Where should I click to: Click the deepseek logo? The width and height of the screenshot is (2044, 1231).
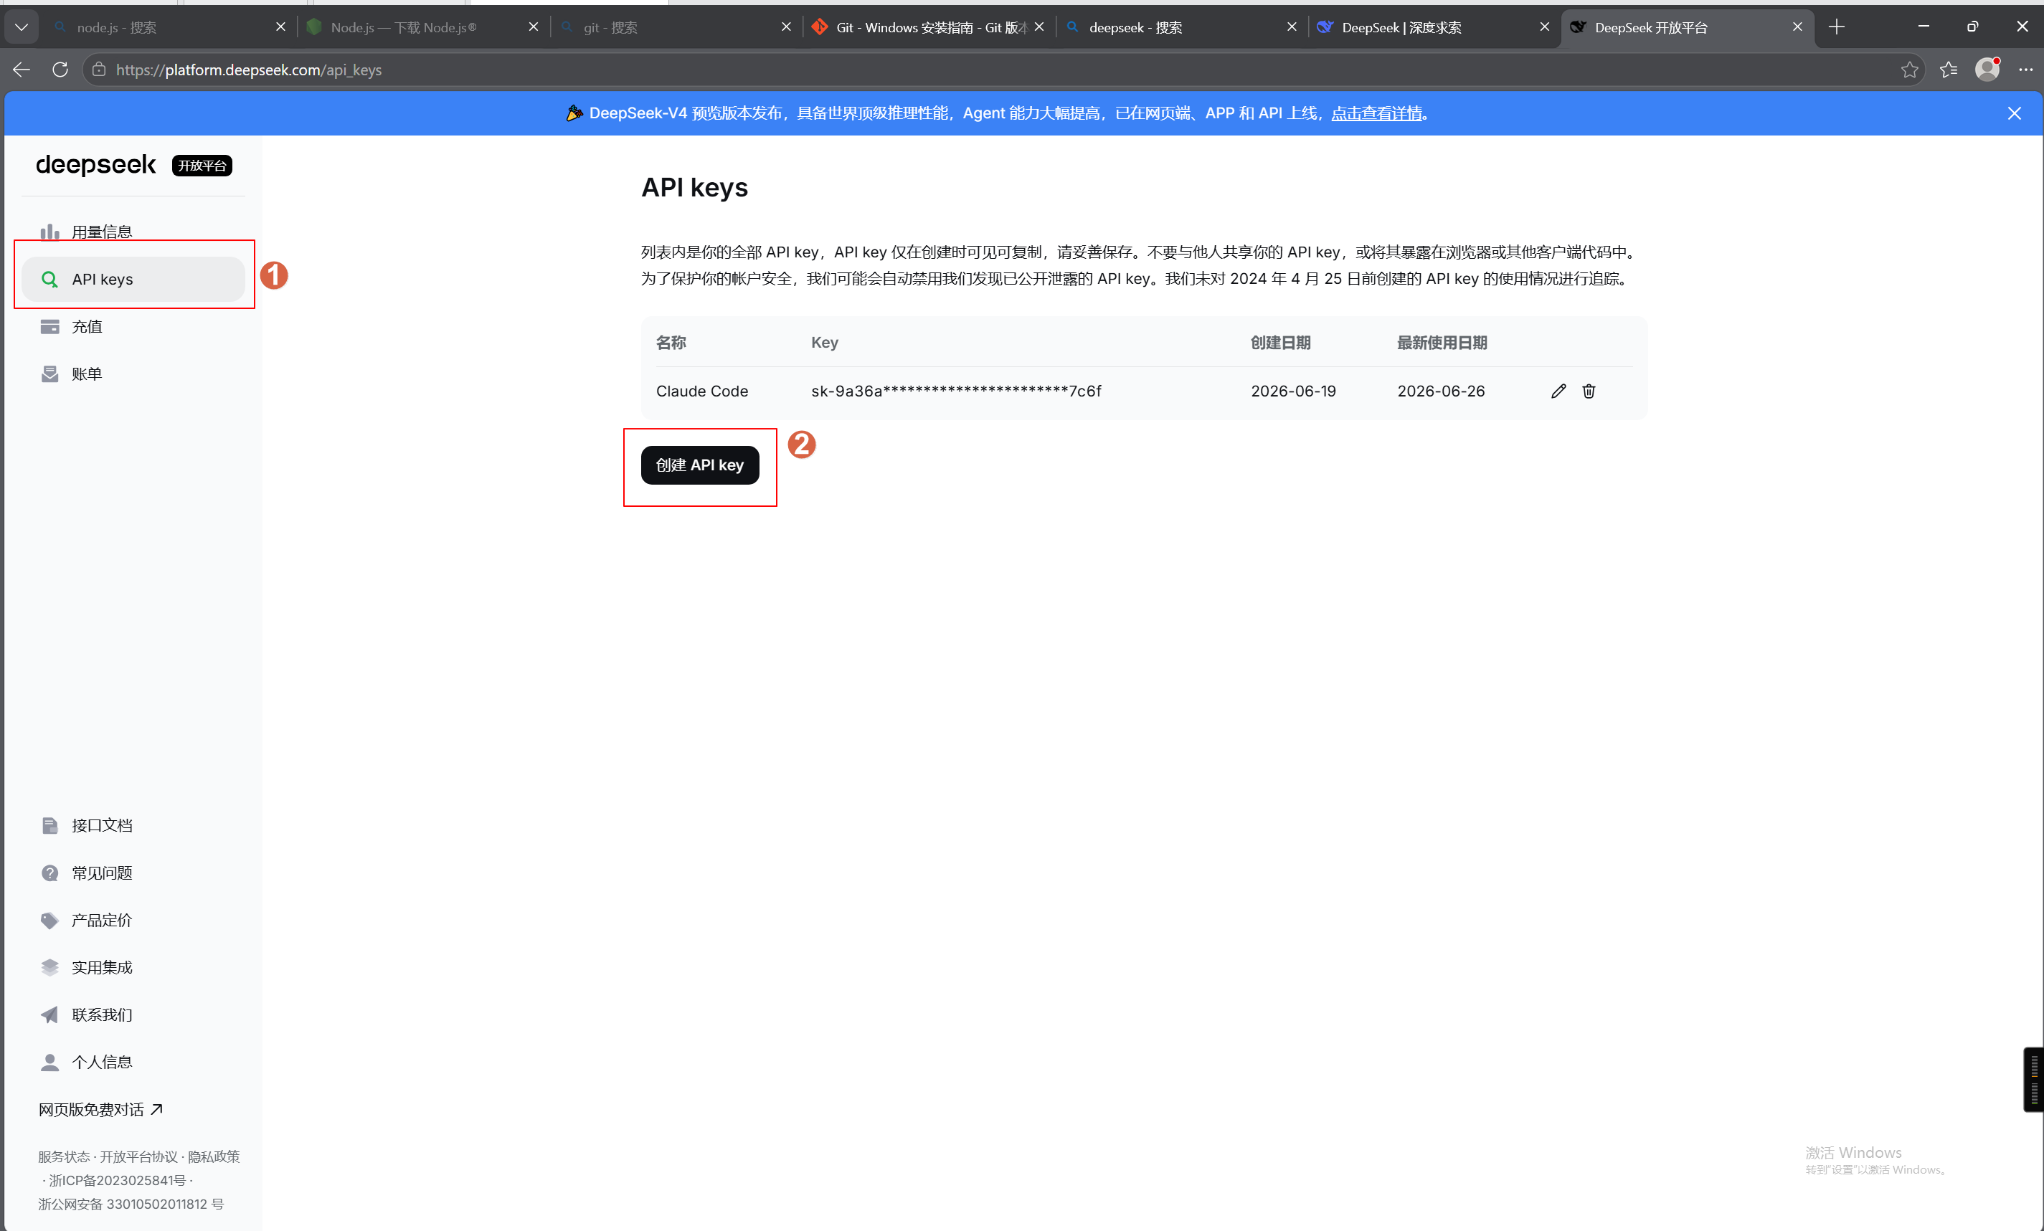[x=95, y=164]
